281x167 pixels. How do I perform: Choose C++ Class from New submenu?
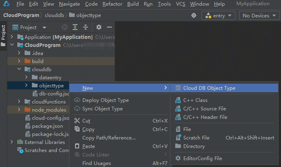coord(195,100)
